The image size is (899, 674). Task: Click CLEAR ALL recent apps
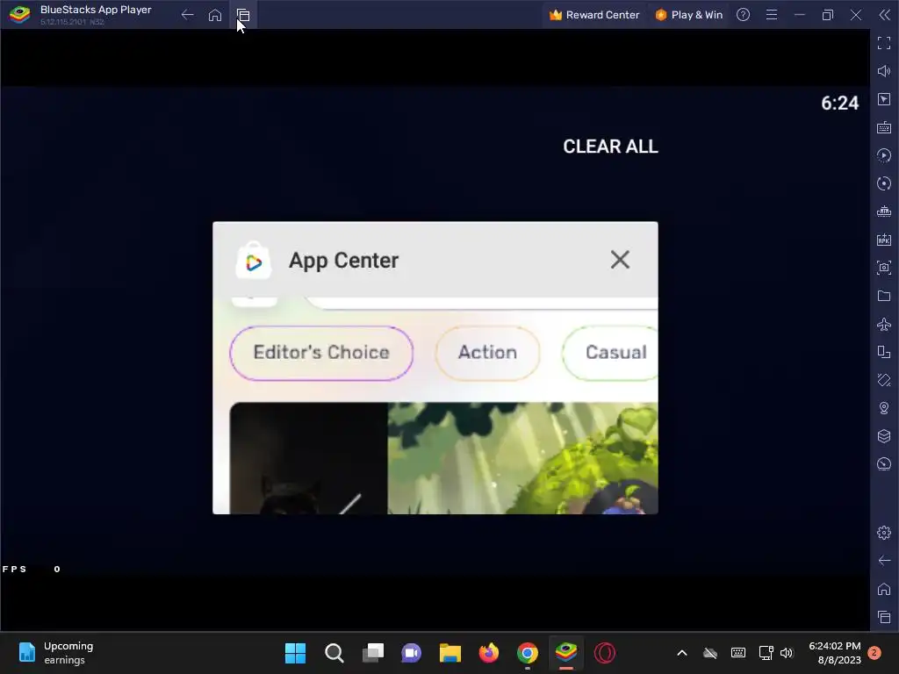point(610,147)
